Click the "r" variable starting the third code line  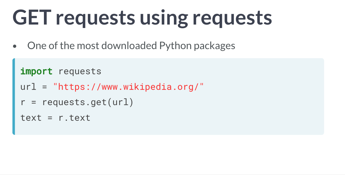(x=23, y=103)
